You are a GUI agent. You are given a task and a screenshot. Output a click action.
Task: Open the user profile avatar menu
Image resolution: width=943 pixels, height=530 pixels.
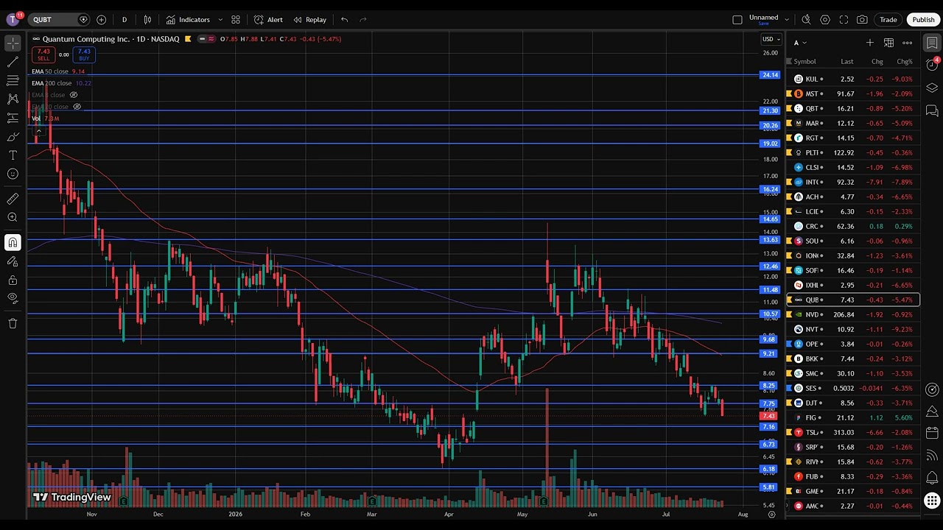[x=13, y=20]
